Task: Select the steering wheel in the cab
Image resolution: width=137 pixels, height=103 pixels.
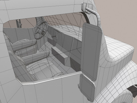Action: point(41,30)
